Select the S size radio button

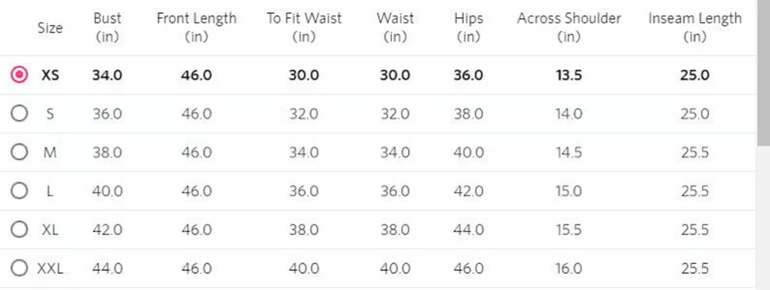19,113
